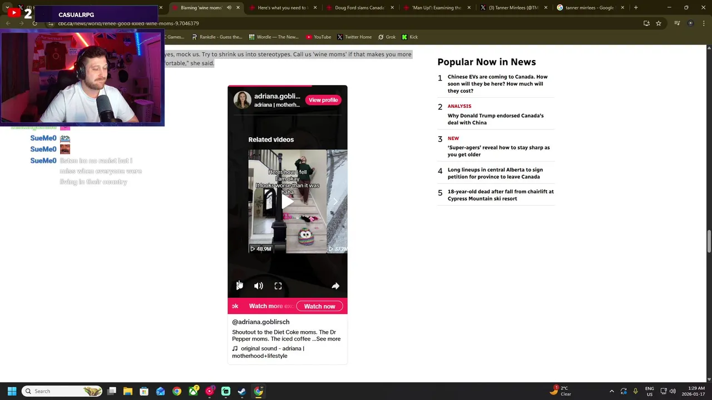Image resolution: width=712 pixels, height=400 pixels.
Task: Click adriana's profile avatar in the embed
Action: [x=242, y=100]
